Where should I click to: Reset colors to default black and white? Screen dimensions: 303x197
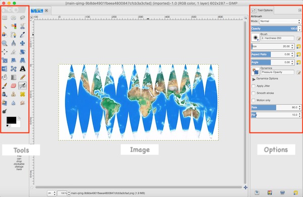(8, 126)
